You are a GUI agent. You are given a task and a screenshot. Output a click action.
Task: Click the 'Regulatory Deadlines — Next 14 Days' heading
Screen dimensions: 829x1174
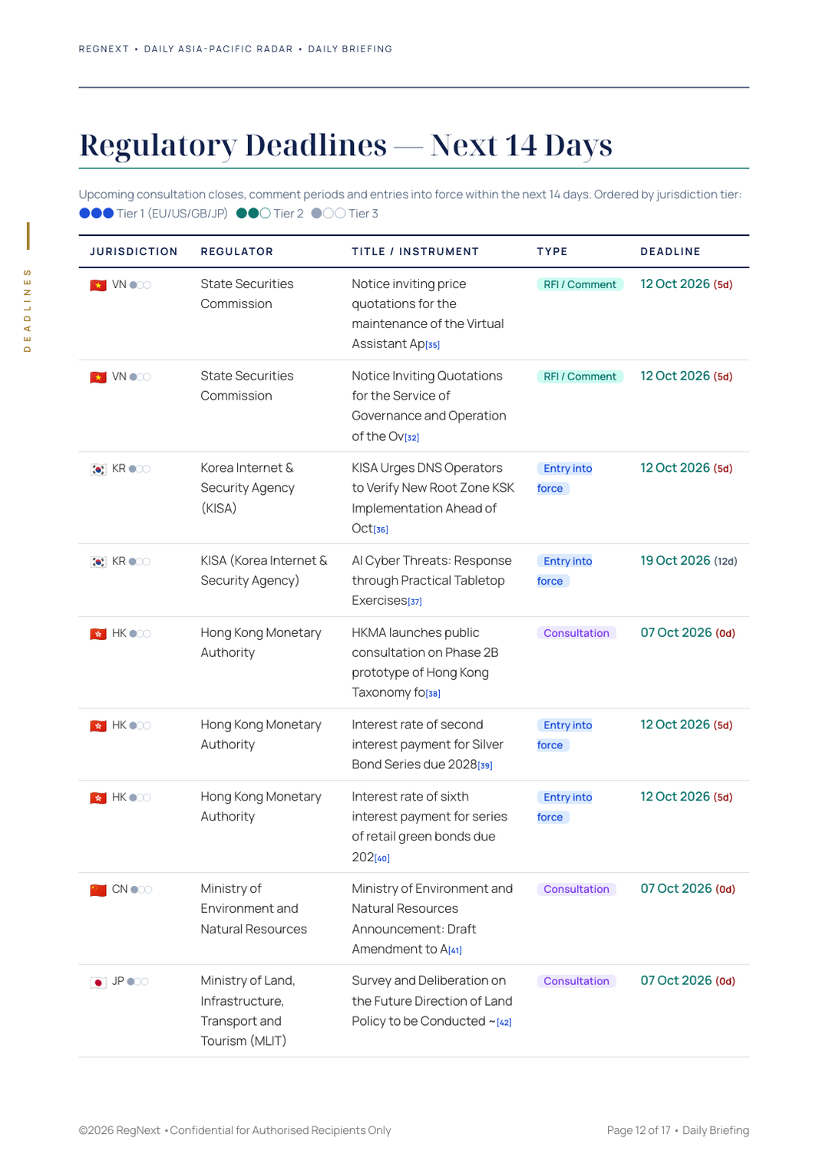coord(346,145)
